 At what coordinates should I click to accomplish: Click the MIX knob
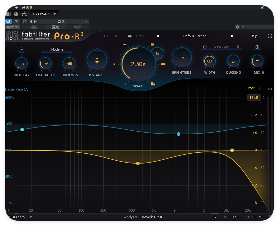(257, 61)
